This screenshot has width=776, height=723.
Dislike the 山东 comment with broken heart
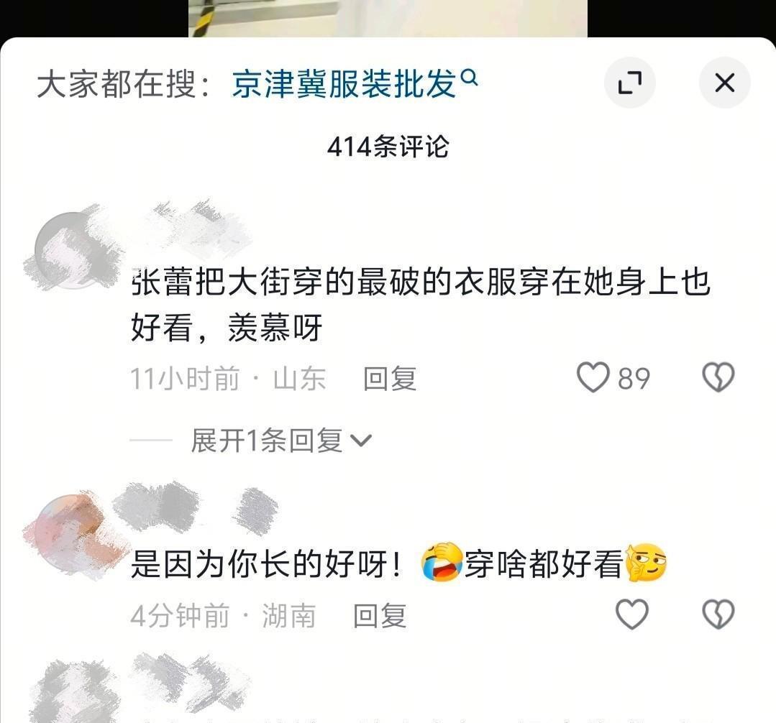coord(718,377)
